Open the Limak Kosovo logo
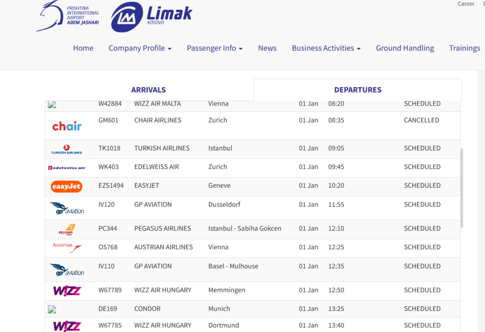Screen dimensions: 485x332 pos(151,17)
